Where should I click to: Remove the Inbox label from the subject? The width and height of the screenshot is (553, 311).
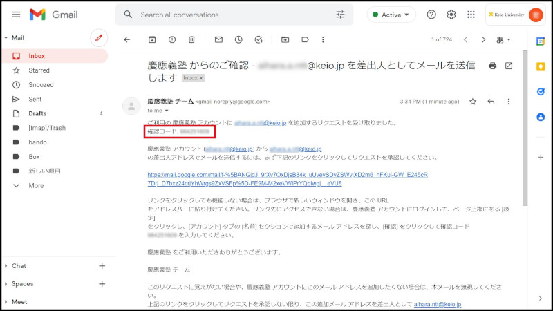coord(202,78)
